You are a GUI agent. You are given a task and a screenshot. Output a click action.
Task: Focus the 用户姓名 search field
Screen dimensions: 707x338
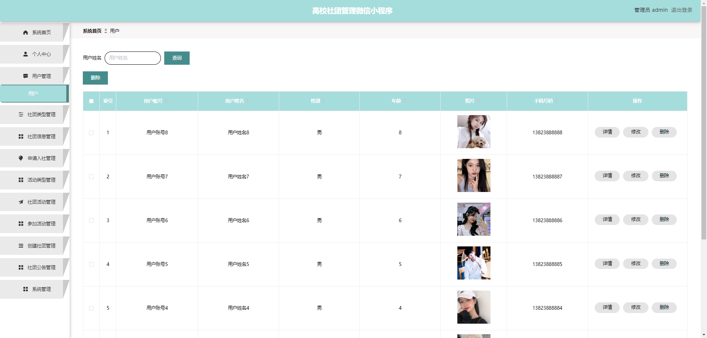[x=133, y=58]
